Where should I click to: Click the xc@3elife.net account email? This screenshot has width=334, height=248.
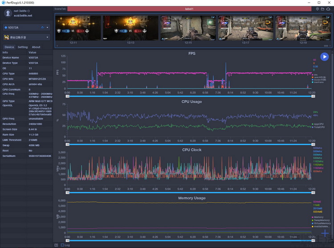[x=23, y=16]
